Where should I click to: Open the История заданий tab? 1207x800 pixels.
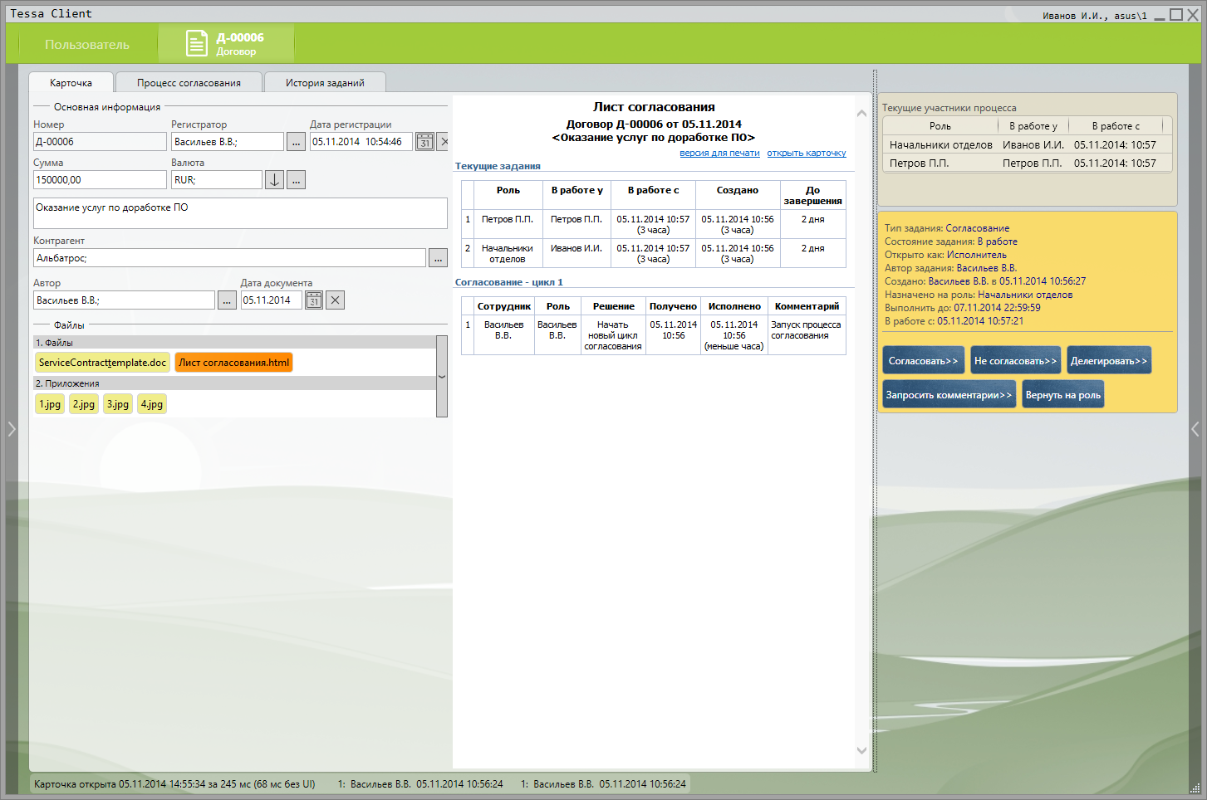(325, 83)
